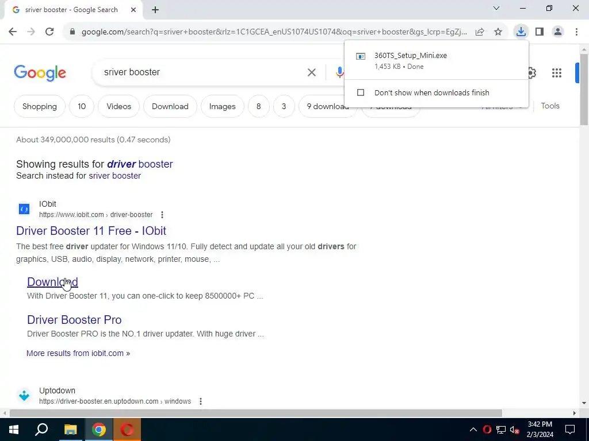The image size is (589, 441).
Task: View site information lock icon
Action: click(x=72, y=32)
